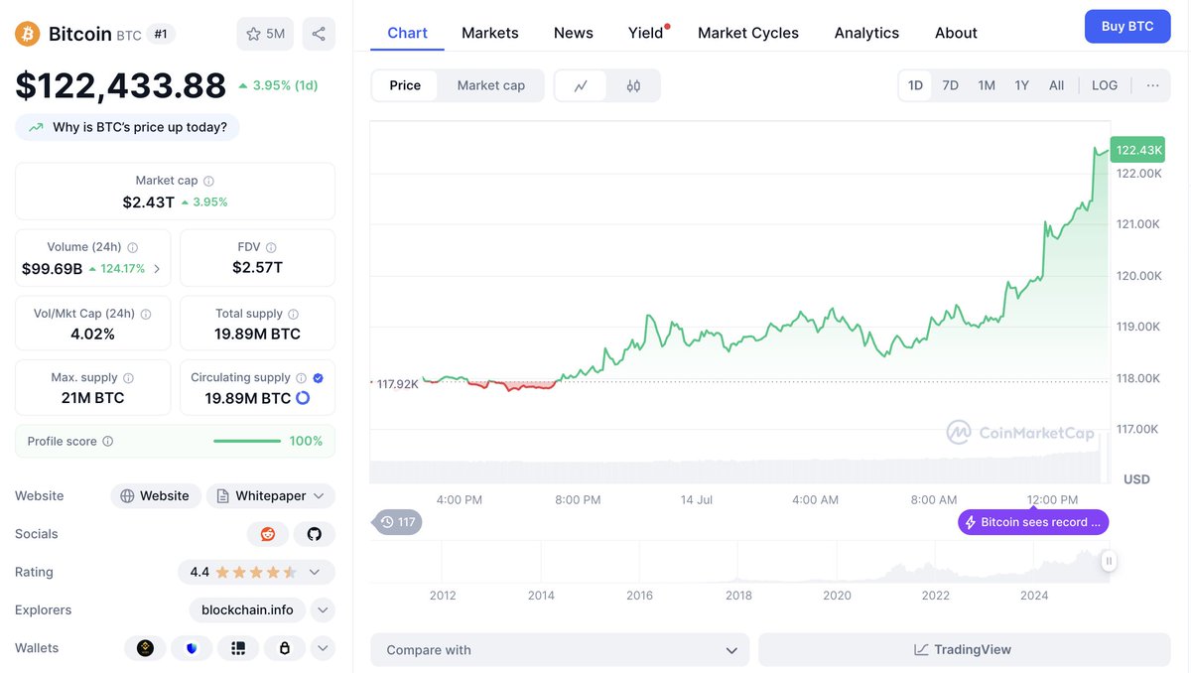Select the All time range
The height and width of the screenshot is (673, 1191).
point(1057,85)
